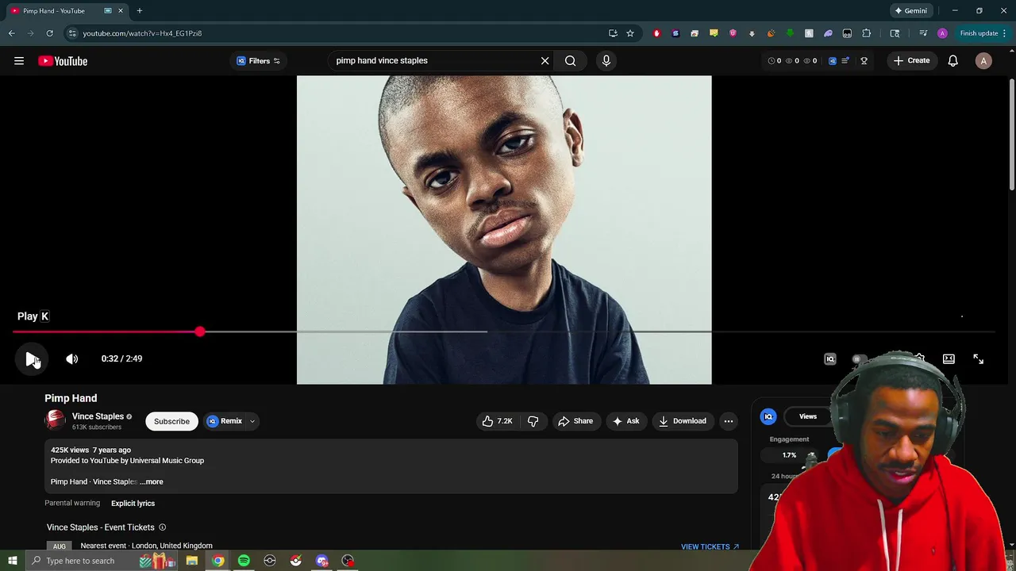Dislike the video using thumbs down
The image size is (1016, 571).
pyautogui.click(x=533, y=421)
